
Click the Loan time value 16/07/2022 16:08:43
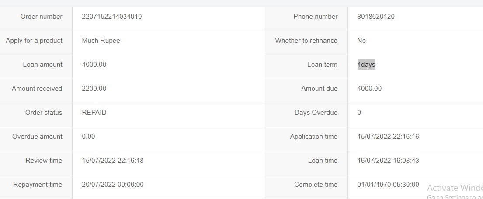pos(388,161)
